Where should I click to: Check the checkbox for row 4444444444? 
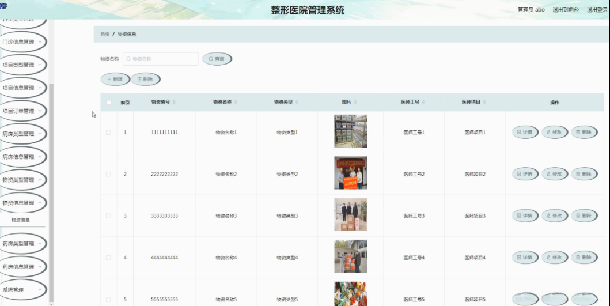(108, 258)
